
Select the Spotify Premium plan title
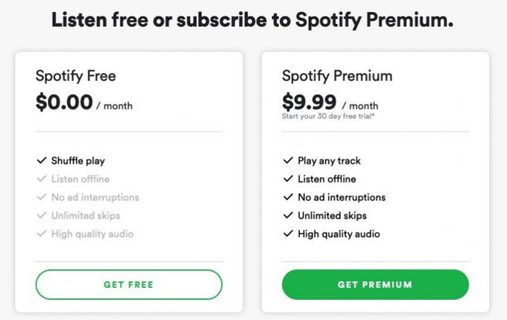[337, 76]
